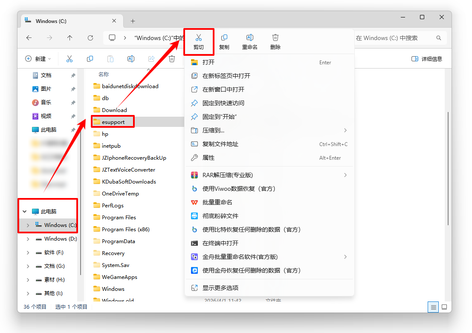Choose 批量重命名 in the context menu
Viewport: 472px width, 333px height.
click(x=269, y=202)
